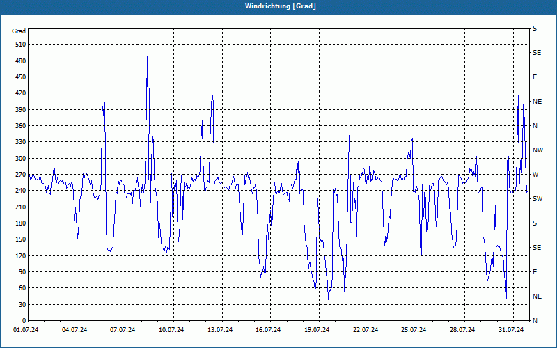Click the 'NW' compass label
Viewport: 557px width, 348px height.
pyautogui.click(x=538, y=150)
